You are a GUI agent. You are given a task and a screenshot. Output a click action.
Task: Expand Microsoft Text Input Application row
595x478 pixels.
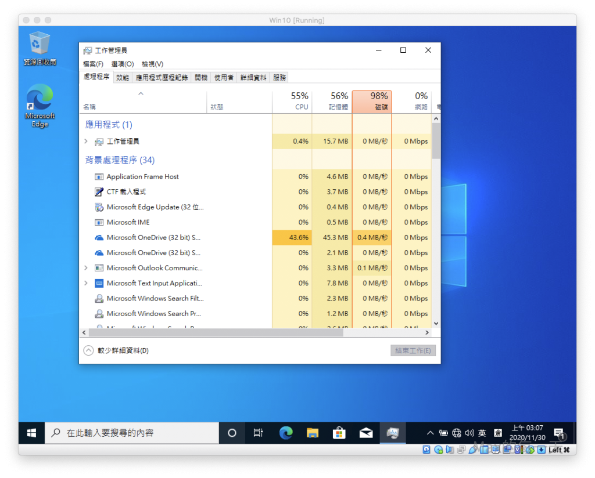pos(86,283)
